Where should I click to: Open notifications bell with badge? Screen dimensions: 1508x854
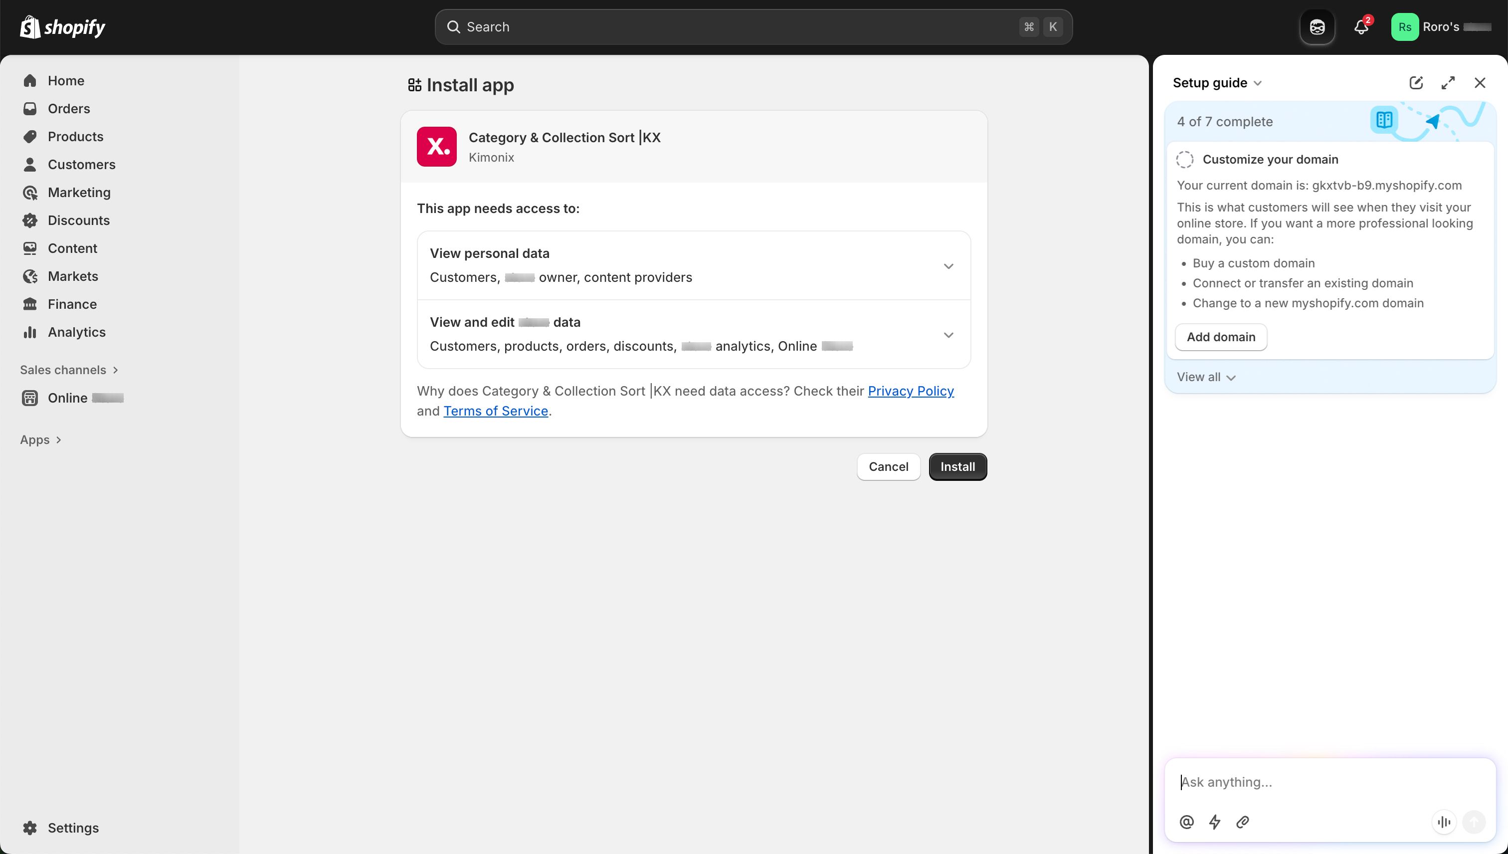(1360, 27)
